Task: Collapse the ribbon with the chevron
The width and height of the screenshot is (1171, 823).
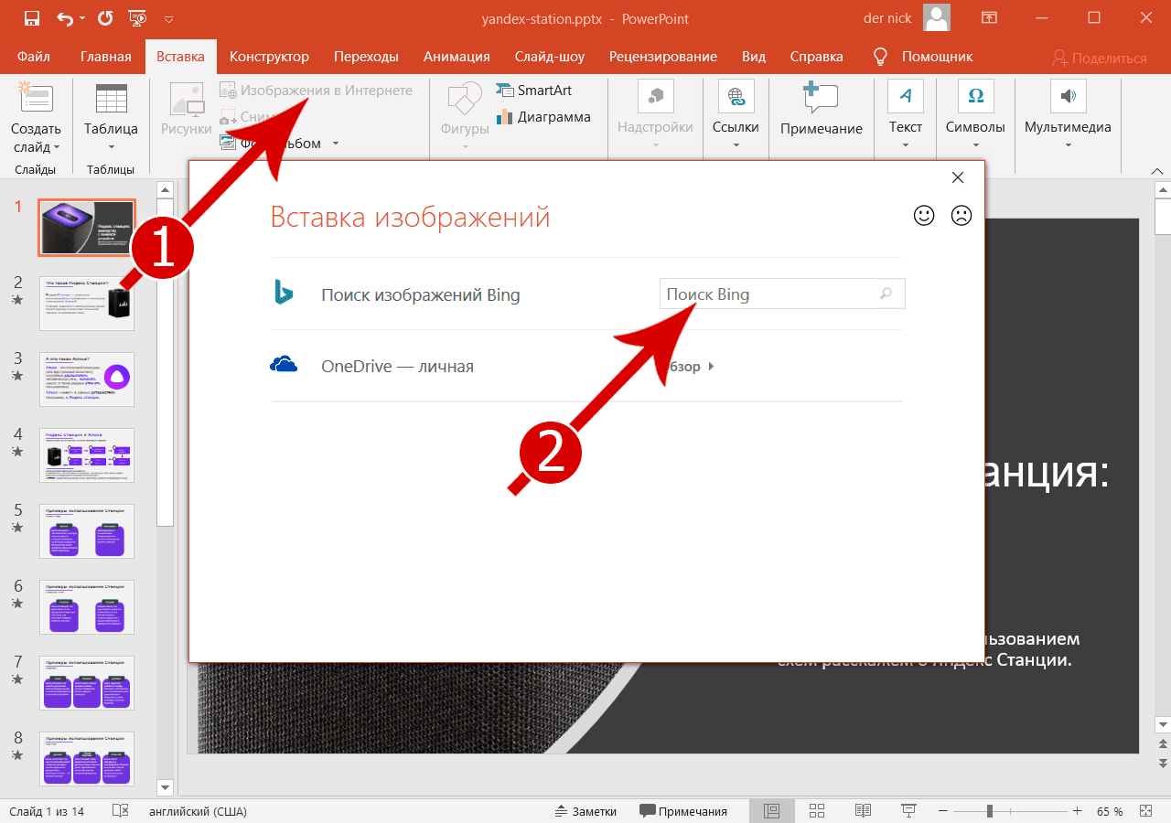Action: coord(1157,170)
